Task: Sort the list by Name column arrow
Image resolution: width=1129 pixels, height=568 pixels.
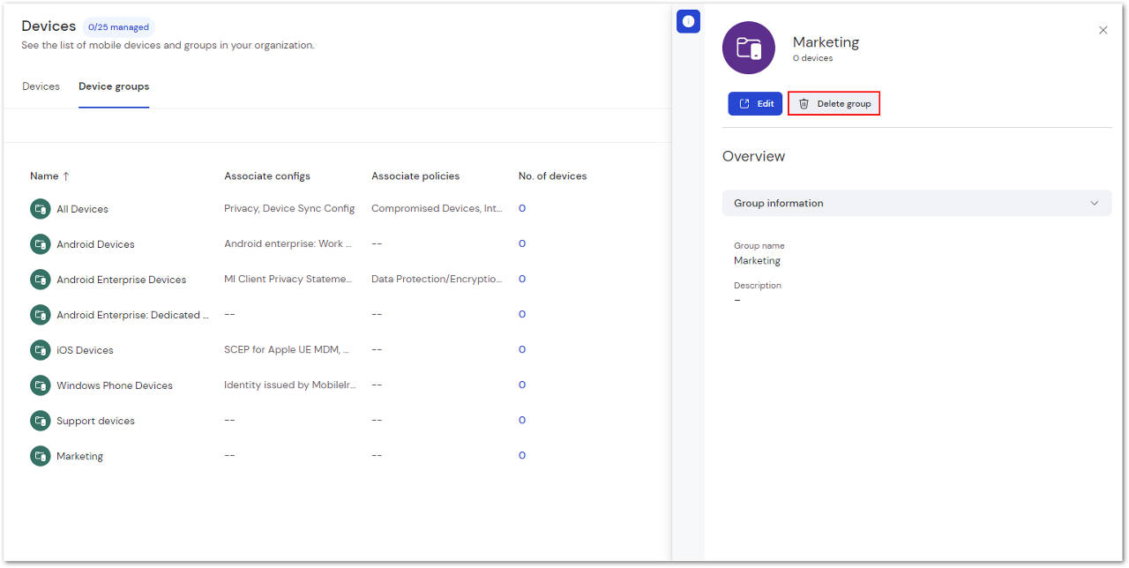Action: (x=66, y=176)
